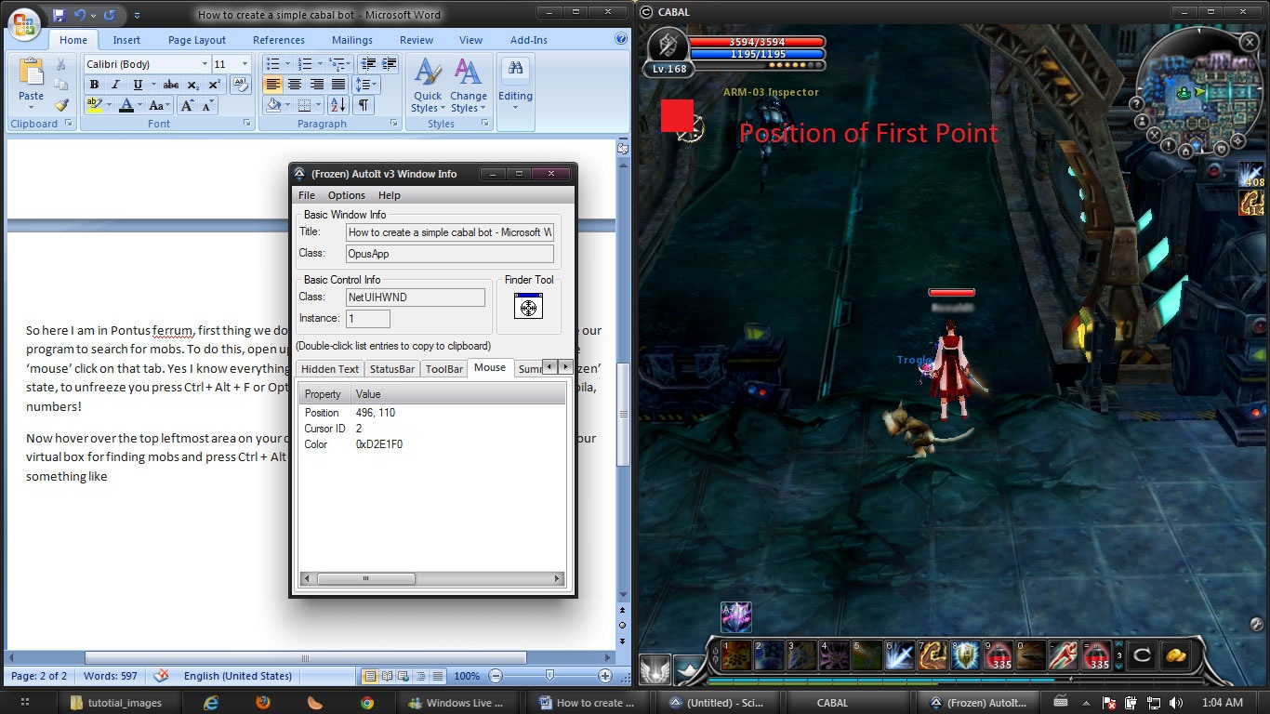Save the document from Quick Access toolbar

[x=60, y=15]
